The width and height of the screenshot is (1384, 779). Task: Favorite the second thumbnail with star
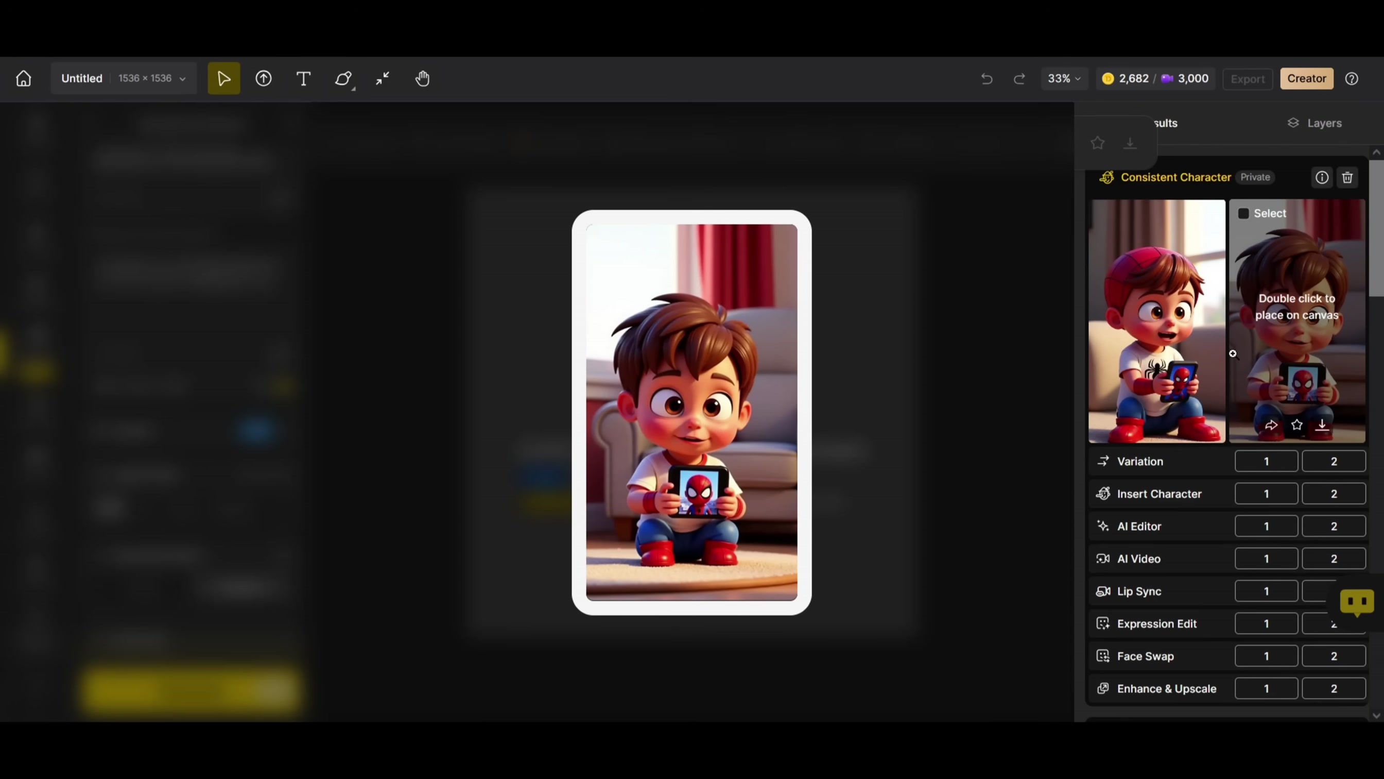1297,425
